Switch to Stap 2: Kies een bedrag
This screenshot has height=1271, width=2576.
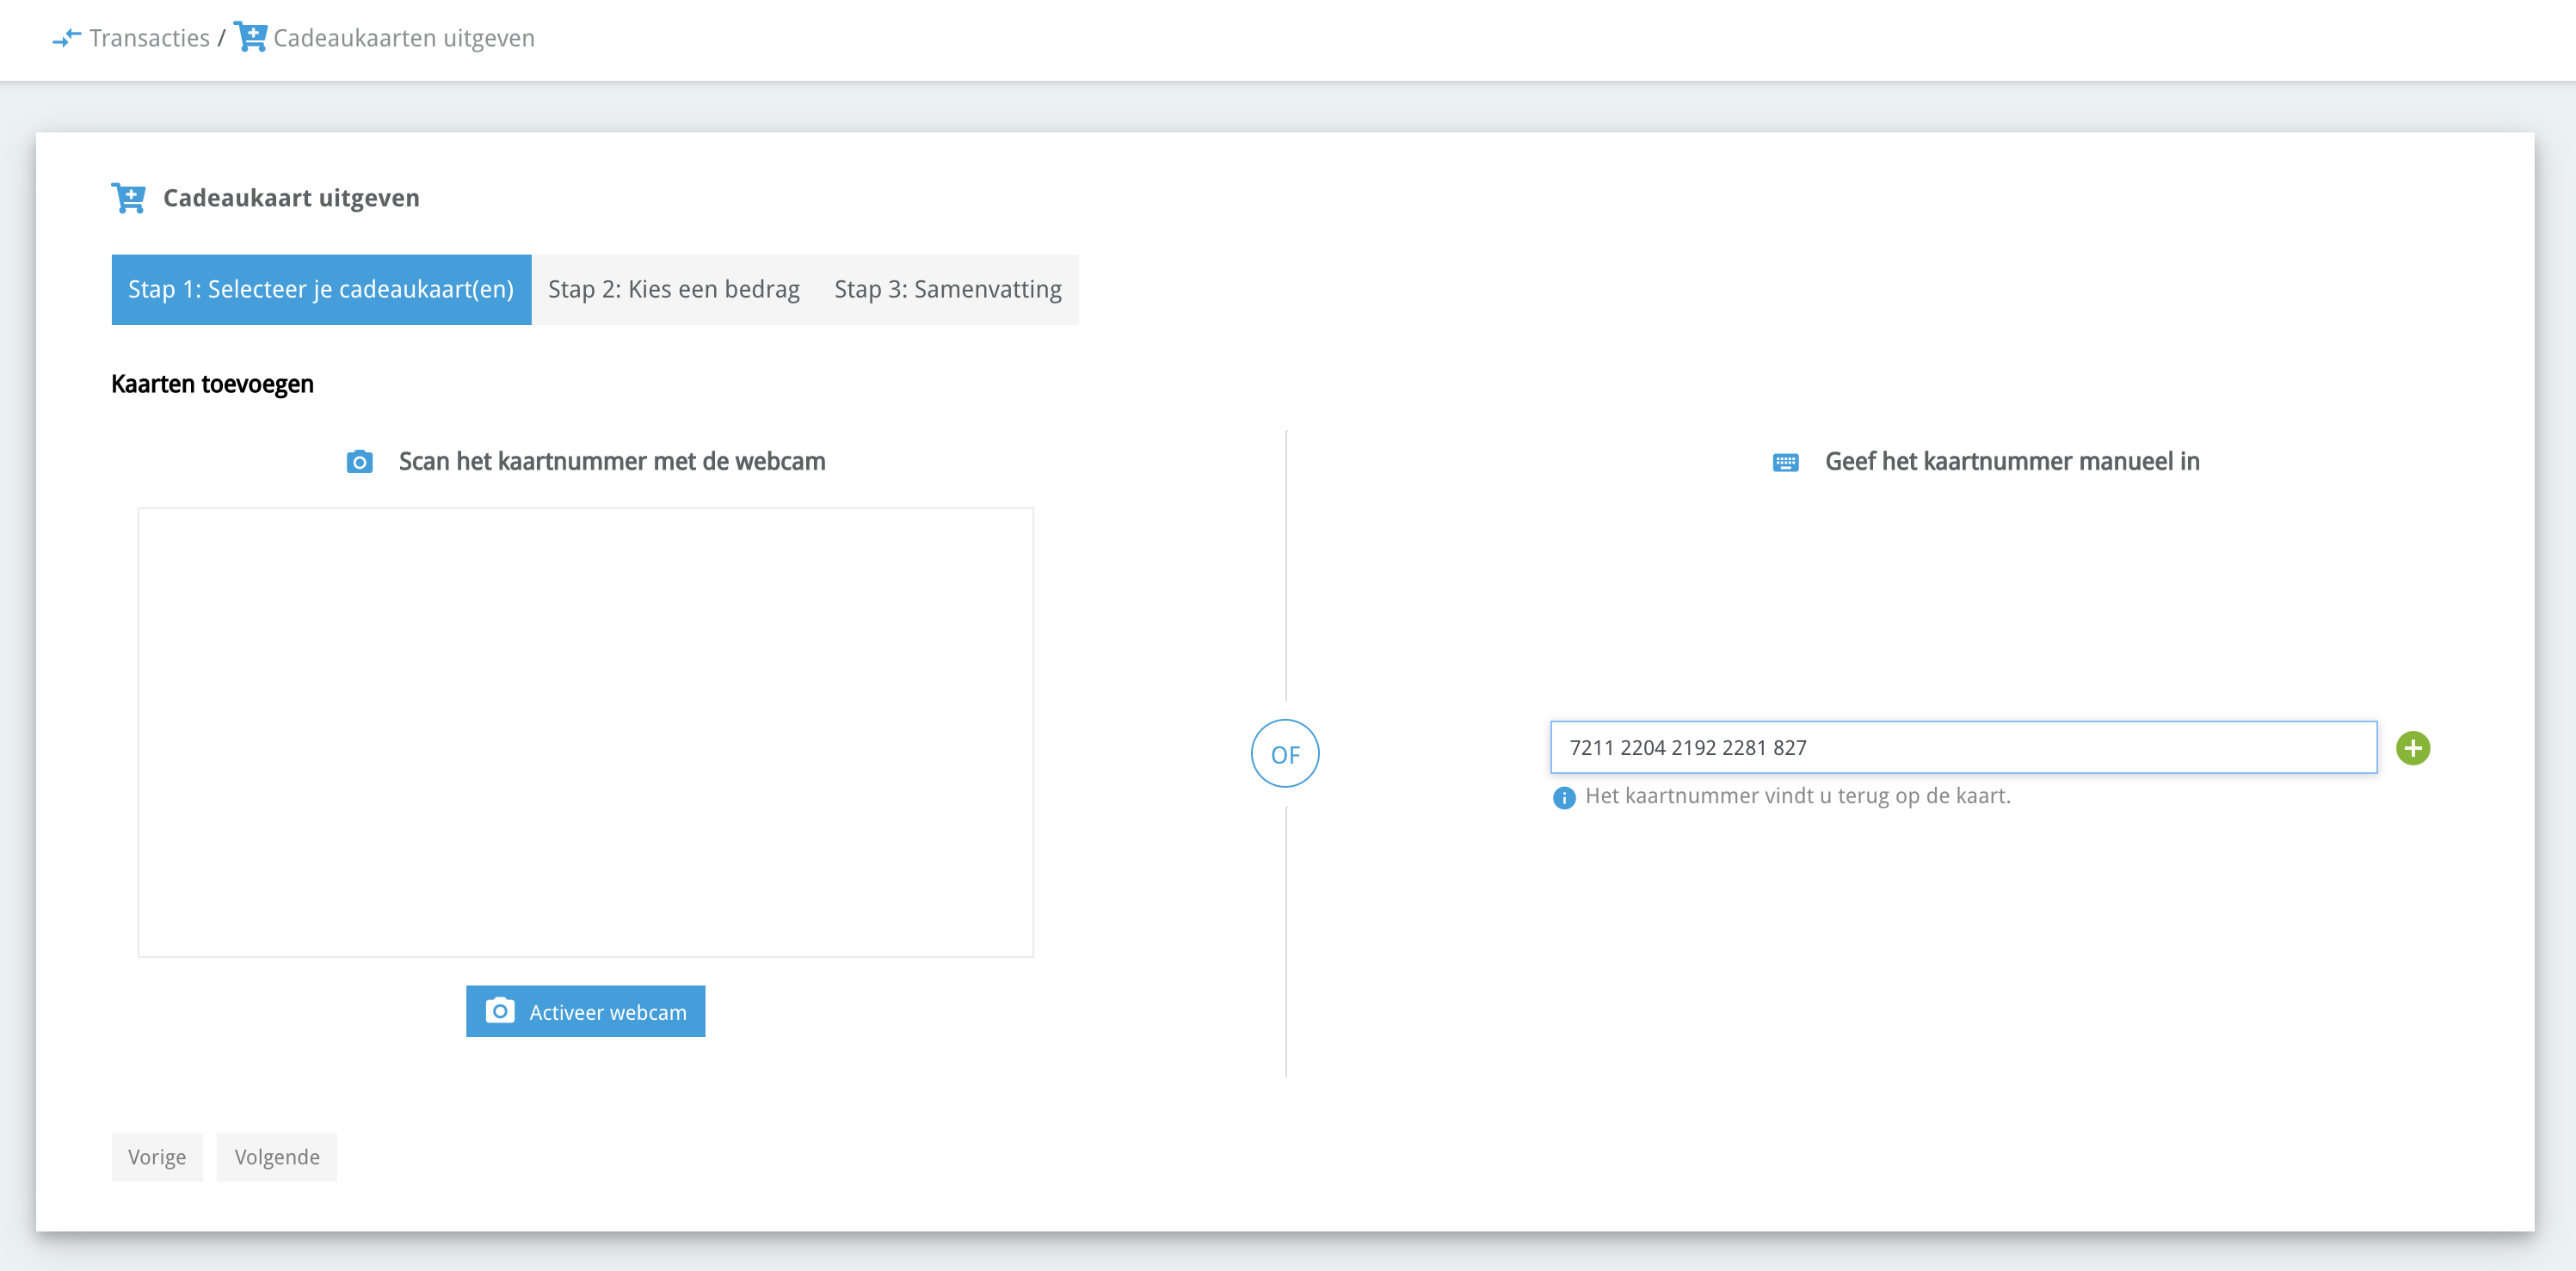click(x=673, y=290)
